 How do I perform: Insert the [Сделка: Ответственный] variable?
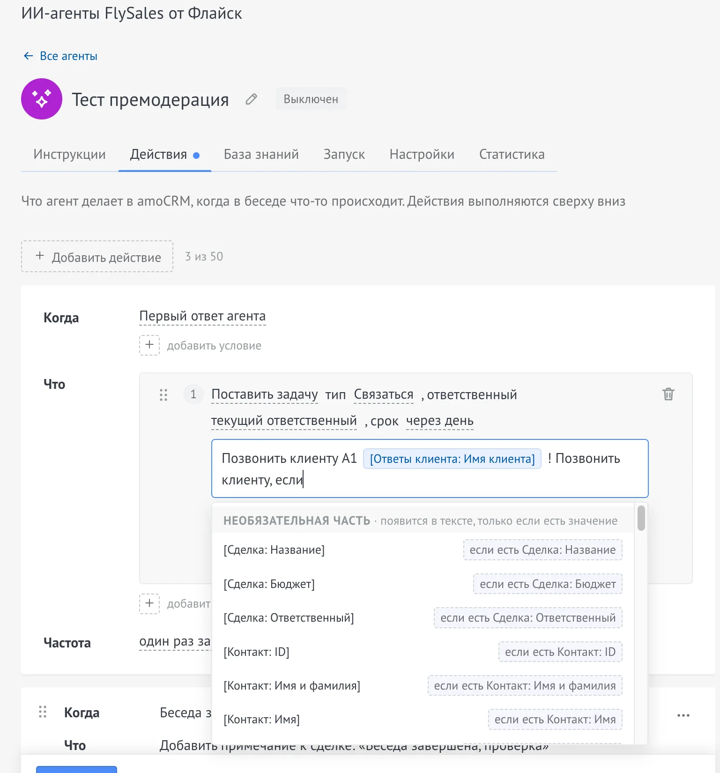(289, 617)
